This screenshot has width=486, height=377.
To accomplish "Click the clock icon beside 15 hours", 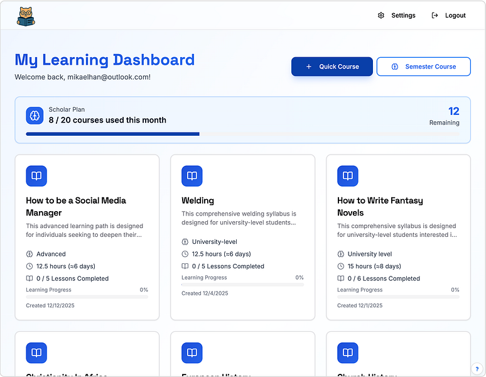I will point(340,266).
